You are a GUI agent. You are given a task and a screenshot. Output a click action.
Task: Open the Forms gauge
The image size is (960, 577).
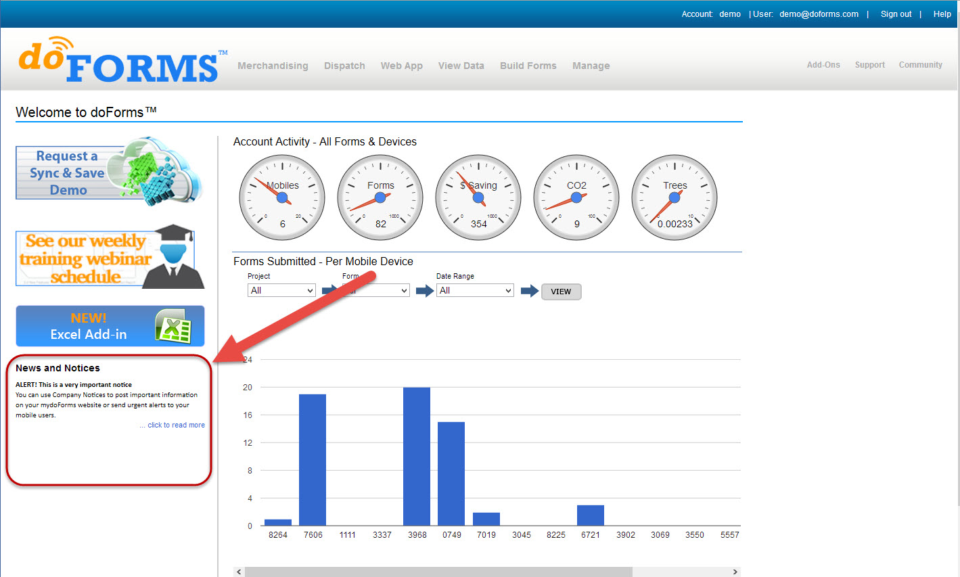(380, 198)
